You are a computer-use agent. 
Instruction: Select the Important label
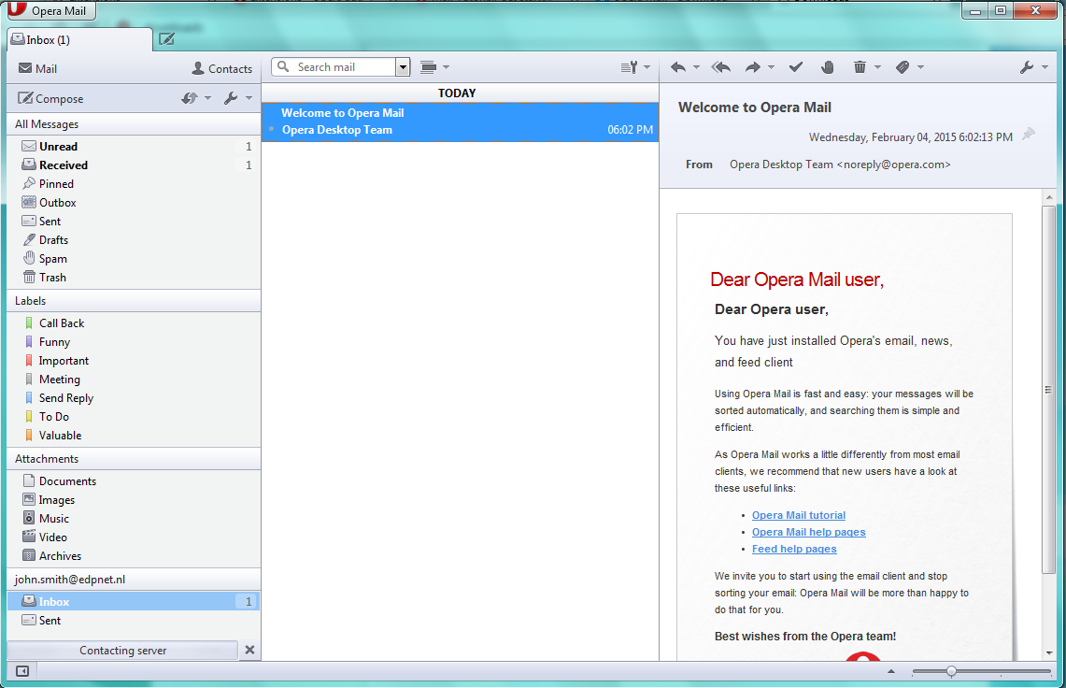coord(134,361)
